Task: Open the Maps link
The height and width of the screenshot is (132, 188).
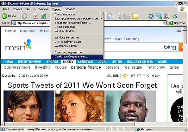Action: [119, 39]
